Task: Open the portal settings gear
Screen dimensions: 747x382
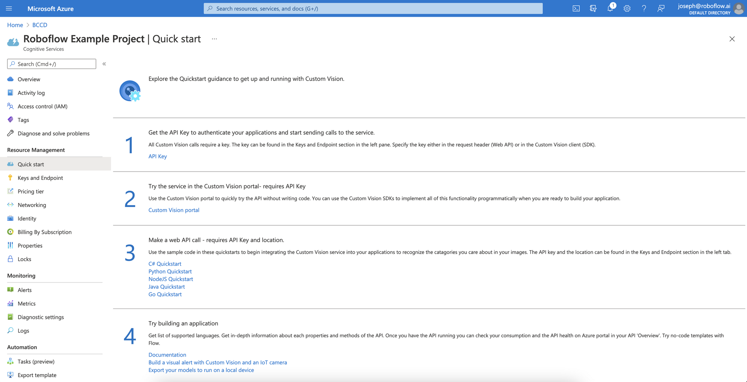Action: (x=627, y=8)
